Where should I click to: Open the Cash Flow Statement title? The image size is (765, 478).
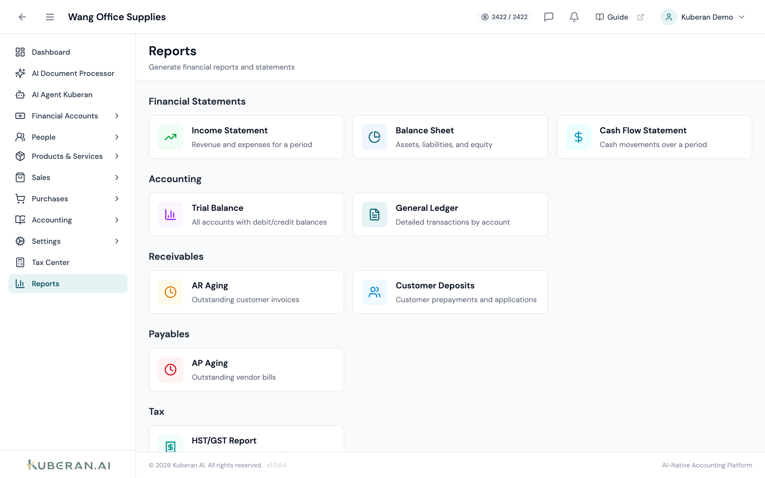pyautogui.click(x=643, y=130)
